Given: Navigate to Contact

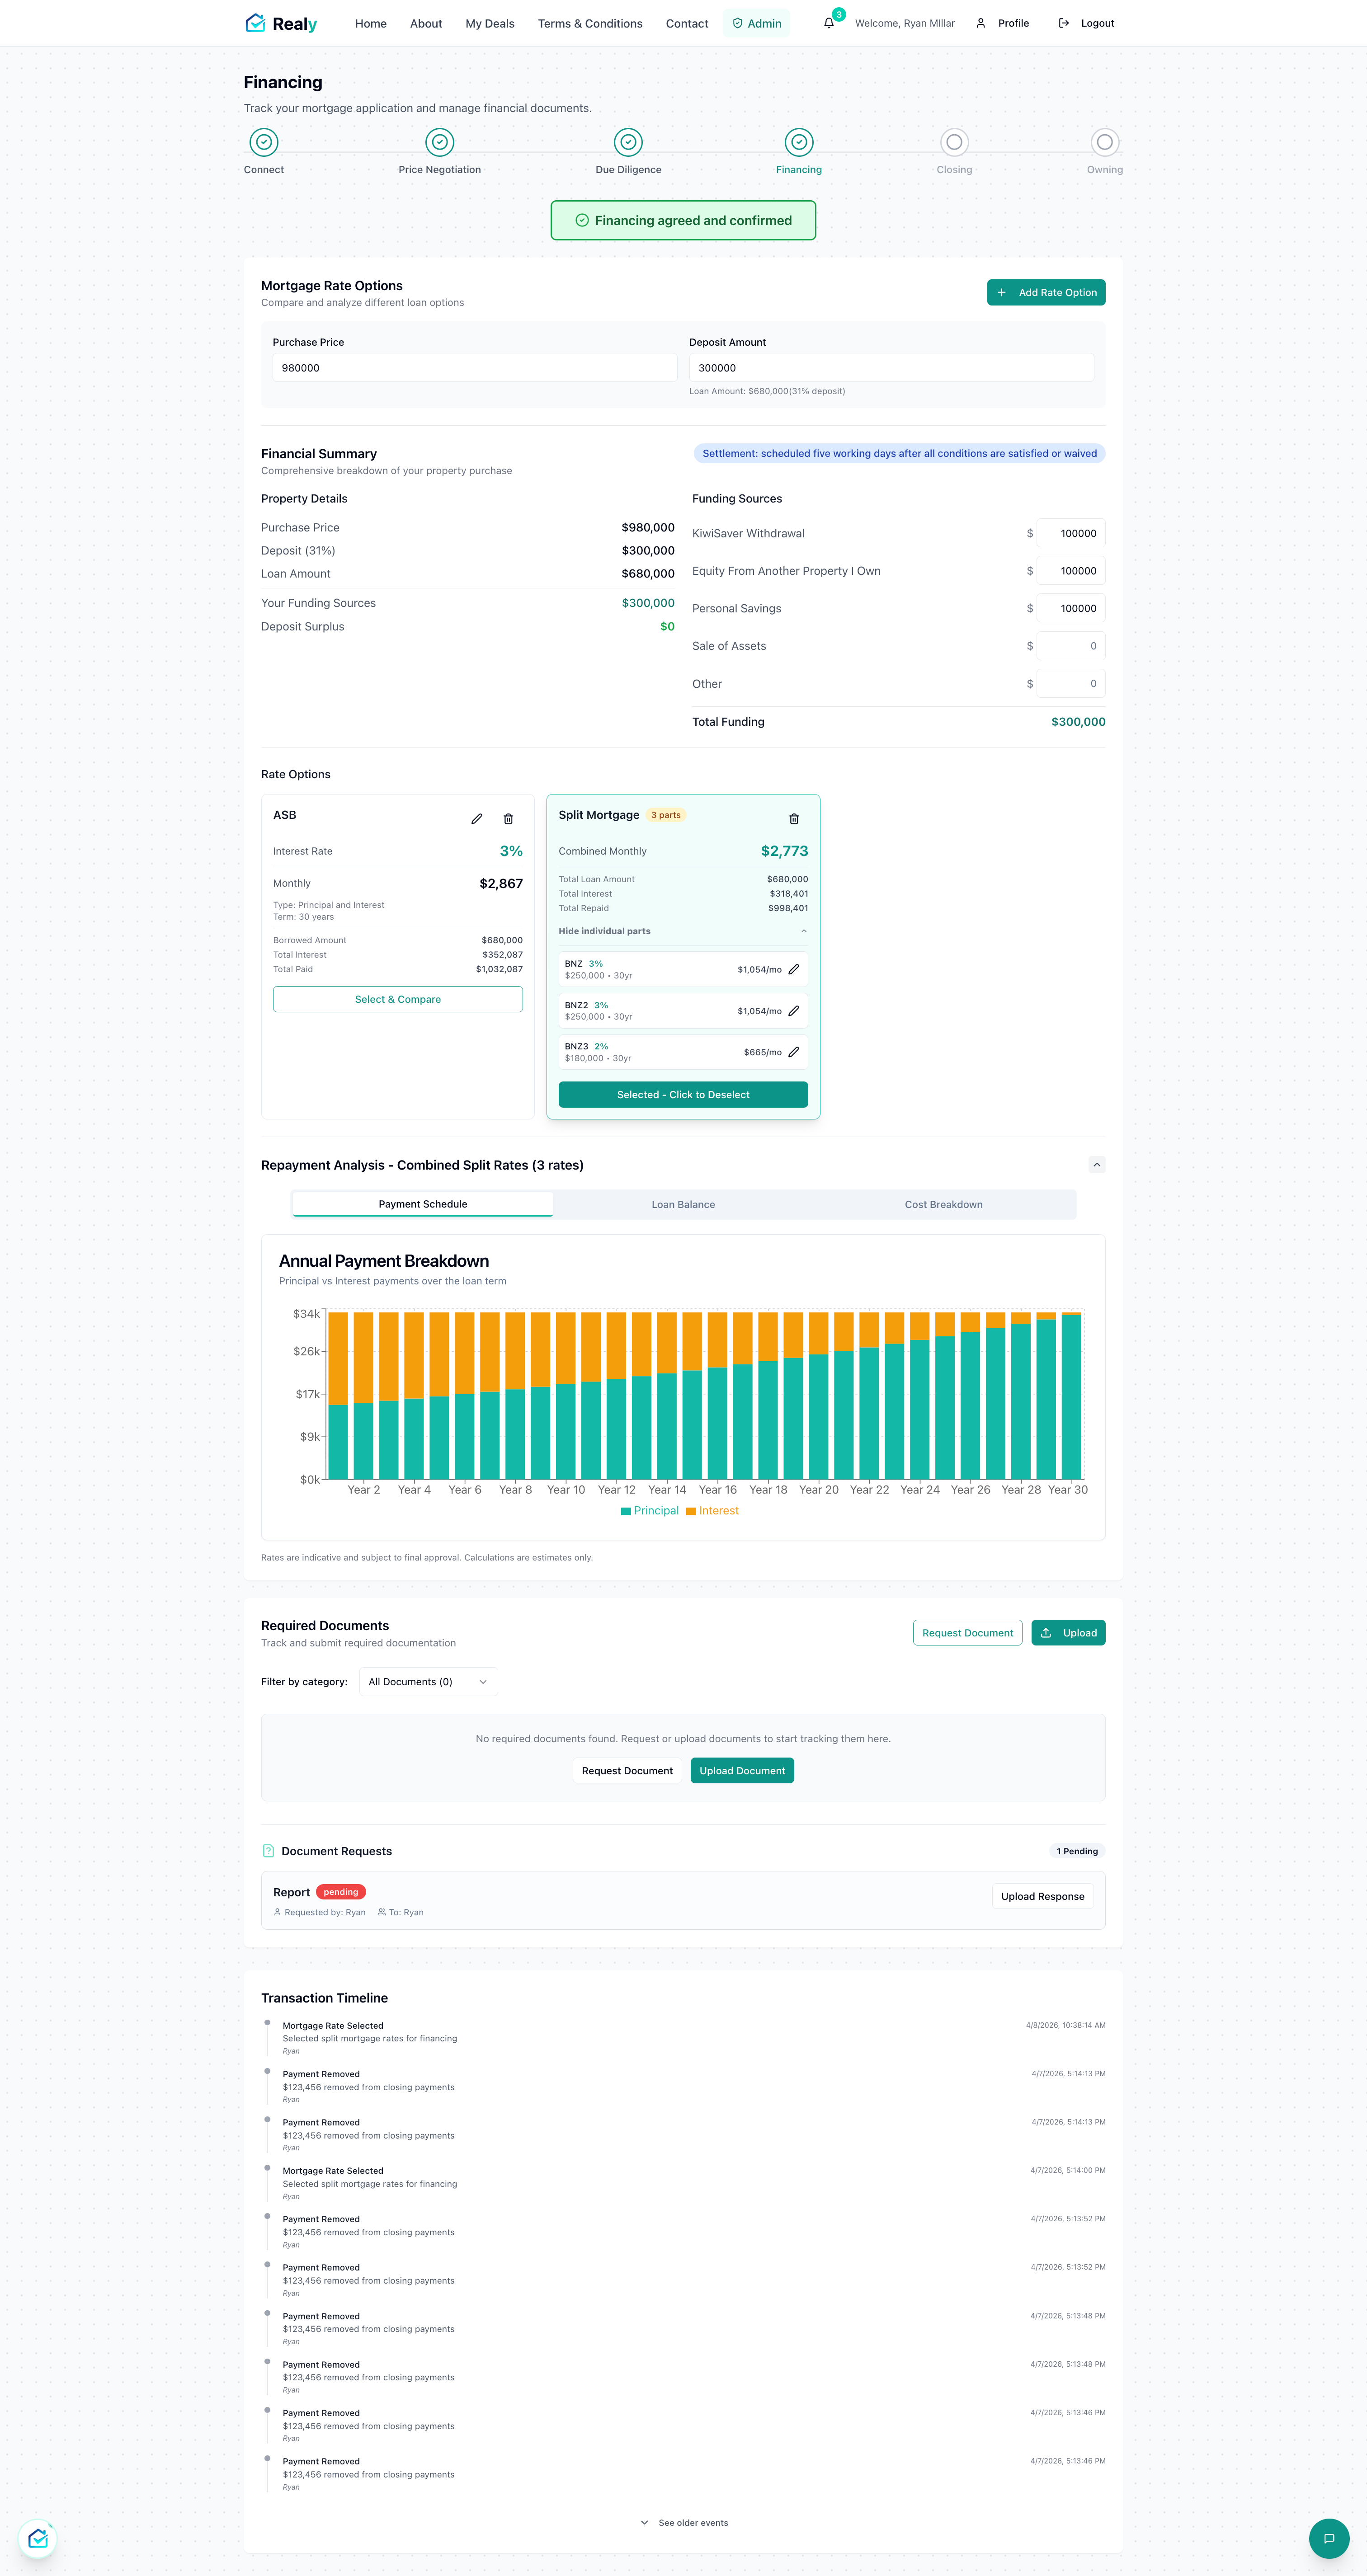Looking at the screenshot, I should pyautogui.click(x=687, y=23).
